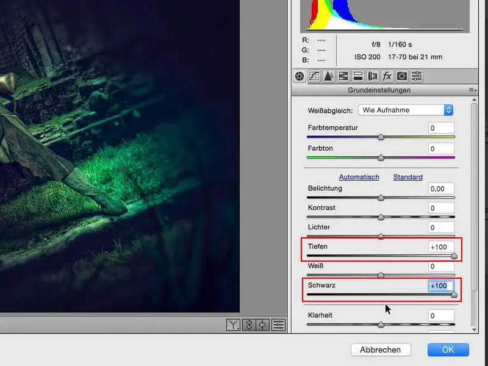Screen dimensions: 488x366
Task: Open the Voreinstellungen (presets) sliders icon
Action: pyautogui.click(x=417, y=76)
